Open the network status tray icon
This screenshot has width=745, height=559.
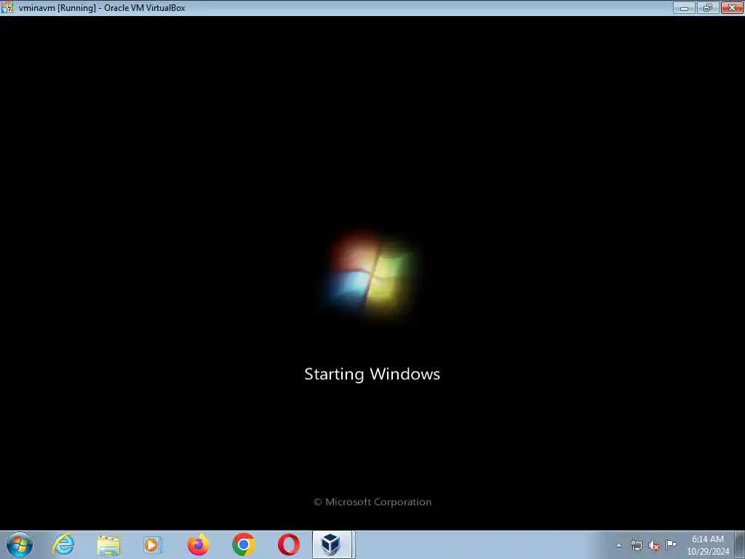coord(636,545)
